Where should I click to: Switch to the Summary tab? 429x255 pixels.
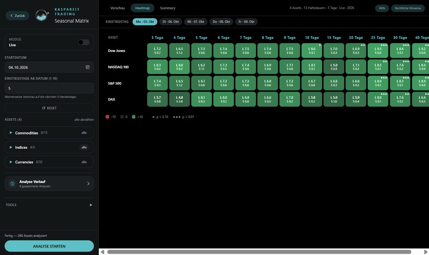(x=168, y=8)
